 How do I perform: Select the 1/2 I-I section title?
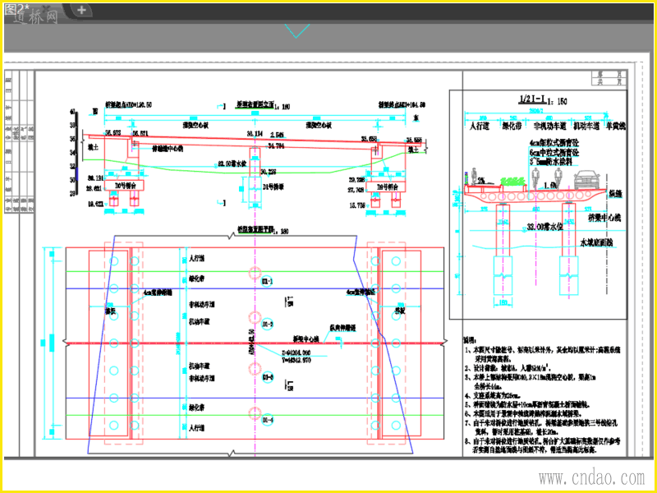tap(532, 99)
